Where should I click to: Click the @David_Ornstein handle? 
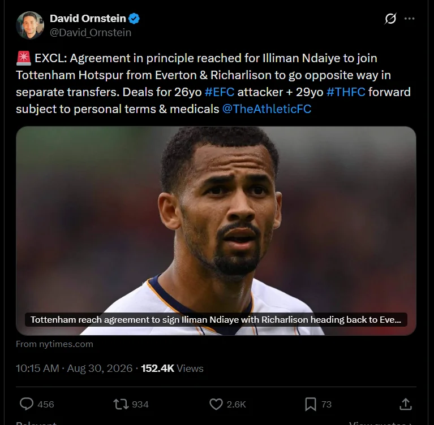pos(91,33)
